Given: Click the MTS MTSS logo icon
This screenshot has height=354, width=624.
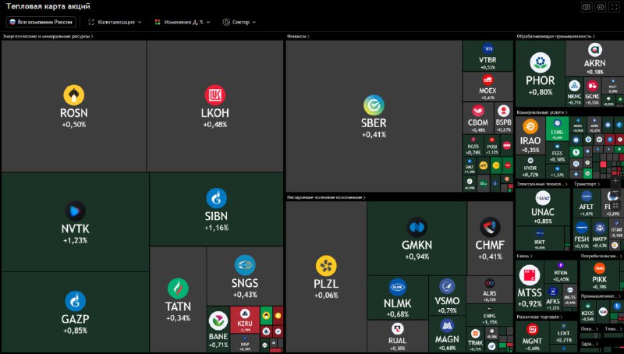Looking at the screenshot, I should tap(530, 274).
